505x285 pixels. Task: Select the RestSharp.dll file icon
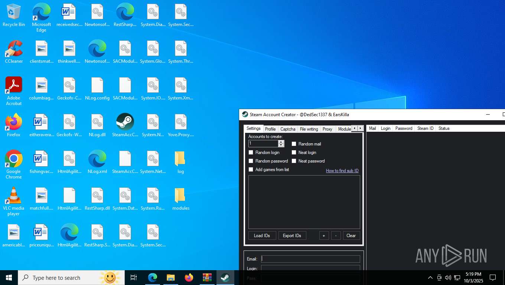(97, 199)
